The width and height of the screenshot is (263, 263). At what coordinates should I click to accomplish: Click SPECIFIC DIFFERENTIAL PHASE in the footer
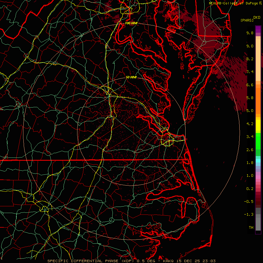pos(83,261)
